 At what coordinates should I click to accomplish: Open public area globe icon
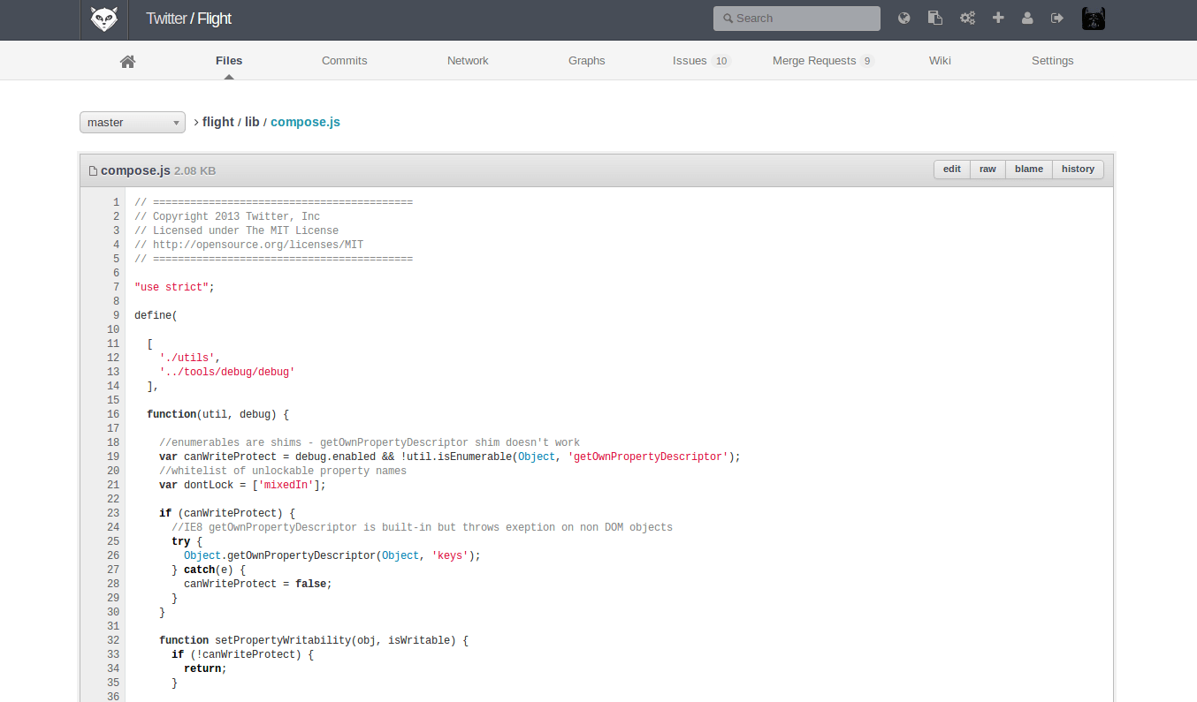pyautogui.click(x=903, y=18)
